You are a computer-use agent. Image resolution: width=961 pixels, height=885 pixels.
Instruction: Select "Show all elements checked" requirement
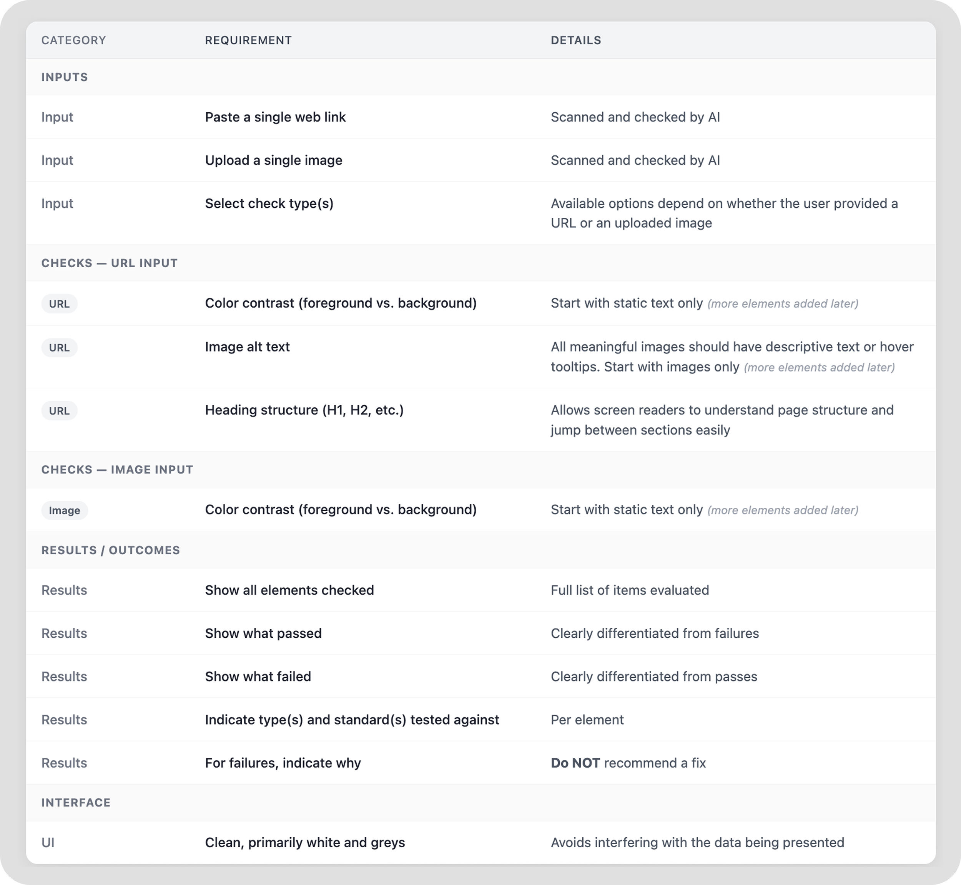pos(289,590)
